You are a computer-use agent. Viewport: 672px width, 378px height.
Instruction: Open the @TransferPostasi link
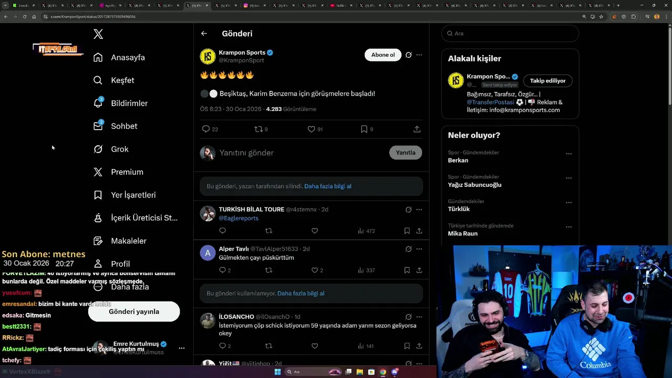(490, 102)
